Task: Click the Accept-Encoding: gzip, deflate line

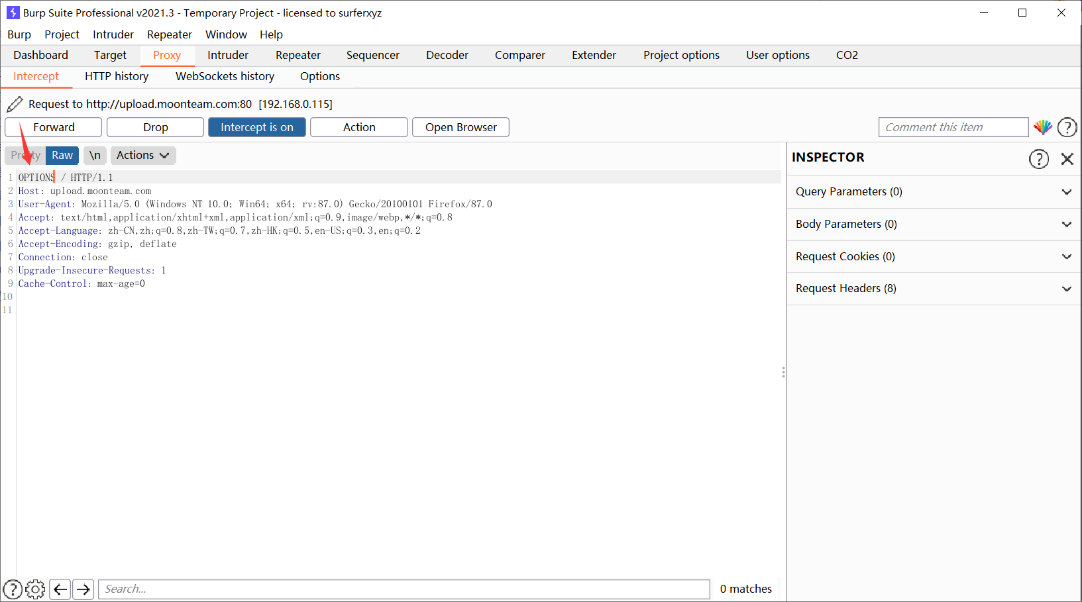Action: coord(97,244)
